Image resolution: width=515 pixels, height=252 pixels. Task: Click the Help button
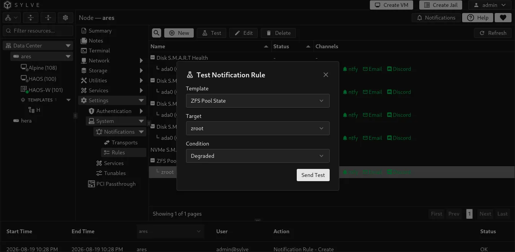tap(477, 18)
